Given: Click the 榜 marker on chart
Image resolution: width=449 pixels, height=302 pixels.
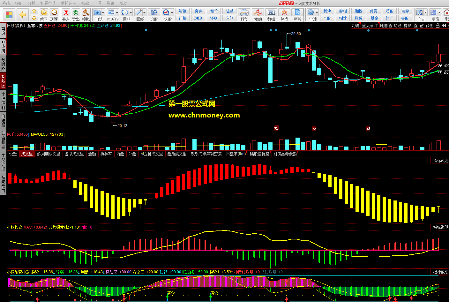Looking at the screenshot, I should click(276, 128).
